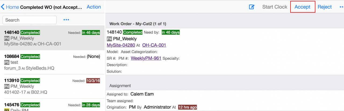Accept the completed work order
This screenshot has height=111, width=344.
tap(302, 7)
